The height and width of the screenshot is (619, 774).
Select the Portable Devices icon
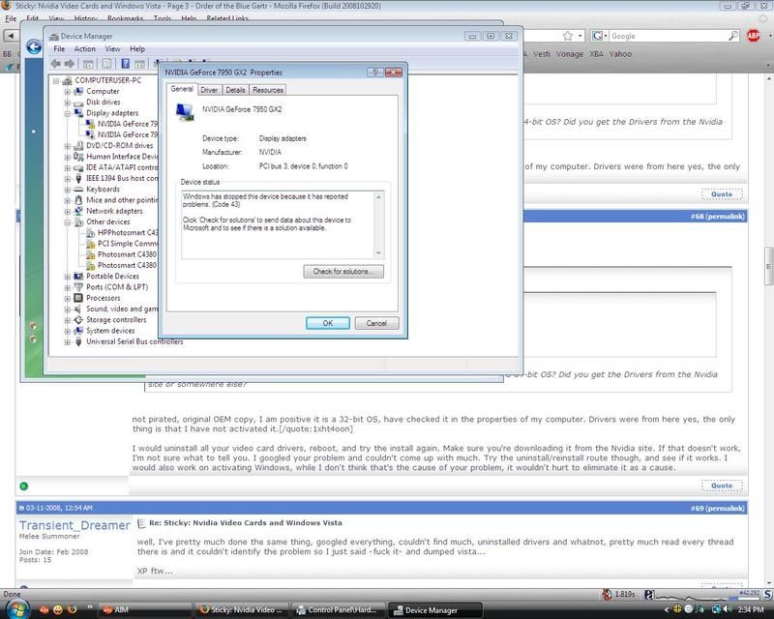[x=78, y=277]
